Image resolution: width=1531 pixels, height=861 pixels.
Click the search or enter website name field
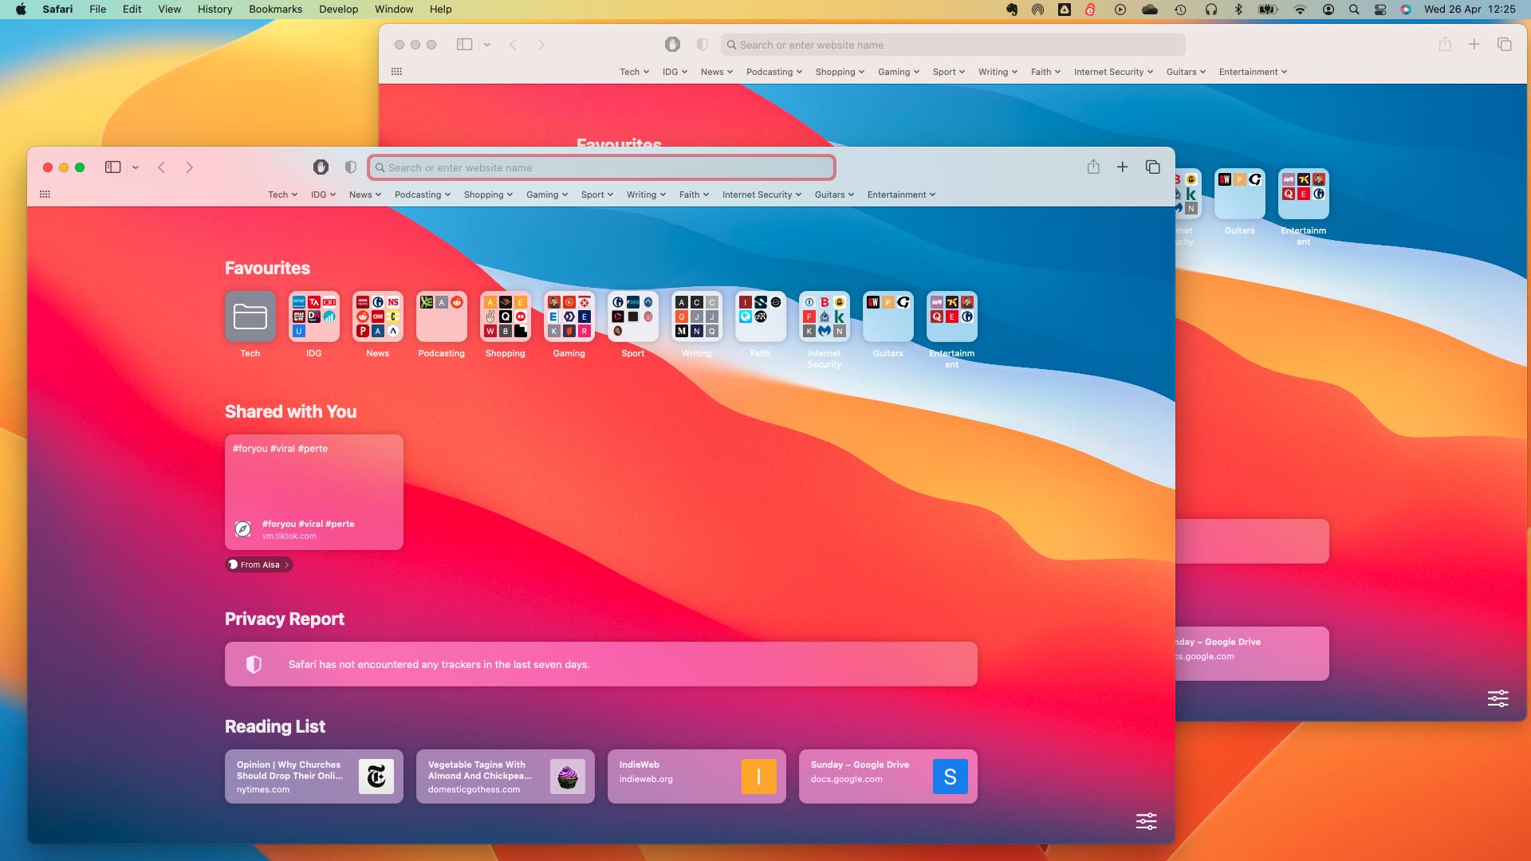600,167
